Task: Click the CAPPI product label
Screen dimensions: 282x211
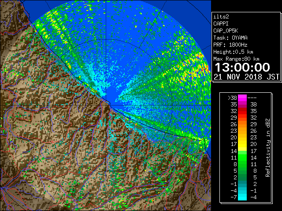Action: click(221, 24)
